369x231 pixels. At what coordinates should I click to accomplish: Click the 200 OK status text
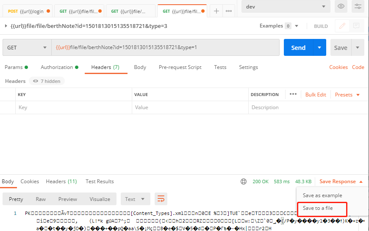pos(260,181)
